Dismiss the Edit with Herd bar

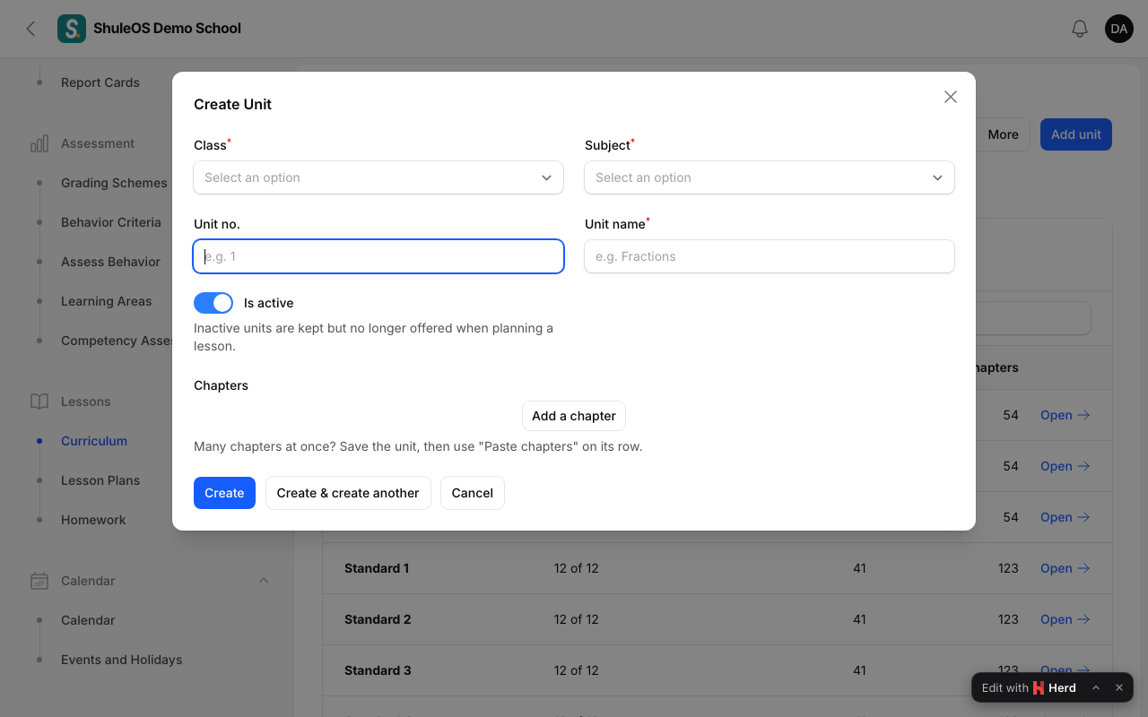pos(1119,687)
